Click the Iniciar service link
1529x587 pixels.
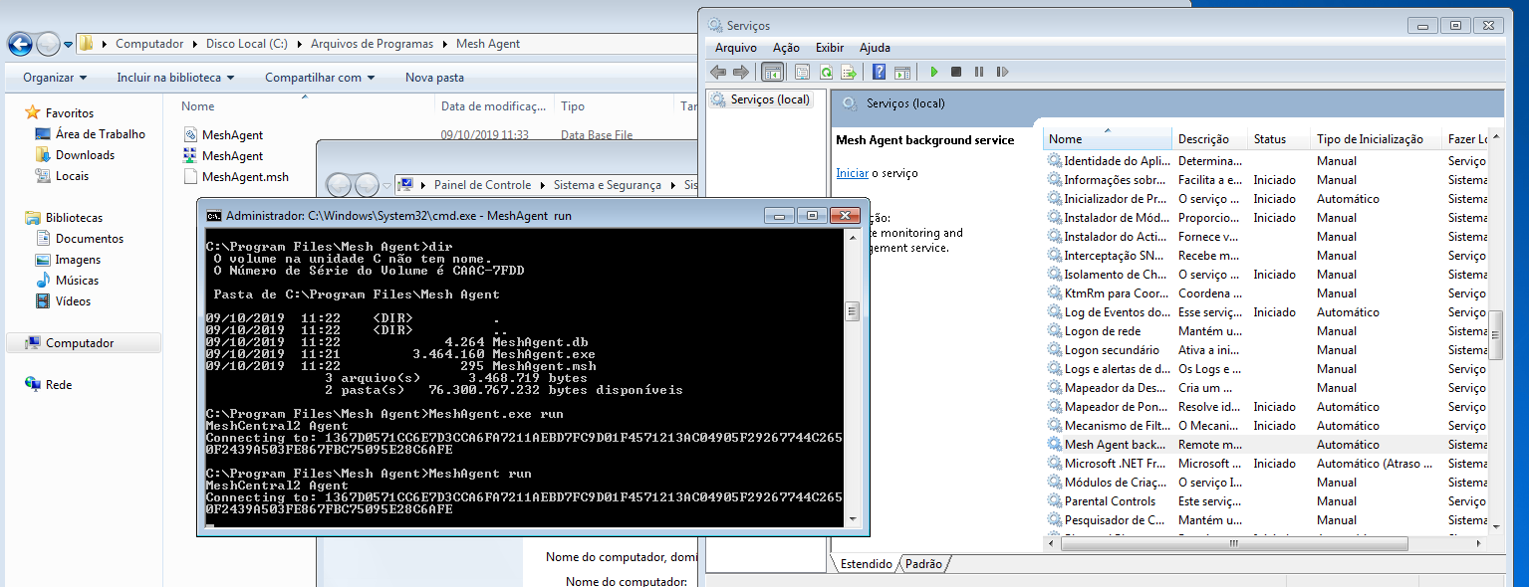click(852, 173)
